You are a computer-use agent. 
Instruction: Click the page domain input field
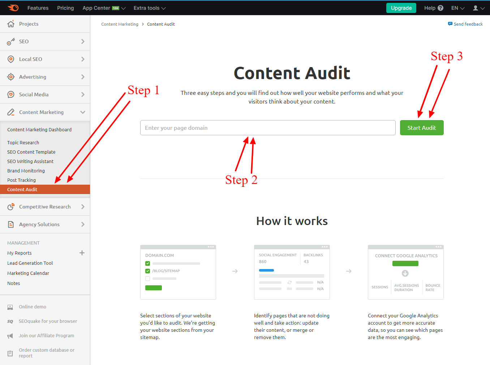268,128
